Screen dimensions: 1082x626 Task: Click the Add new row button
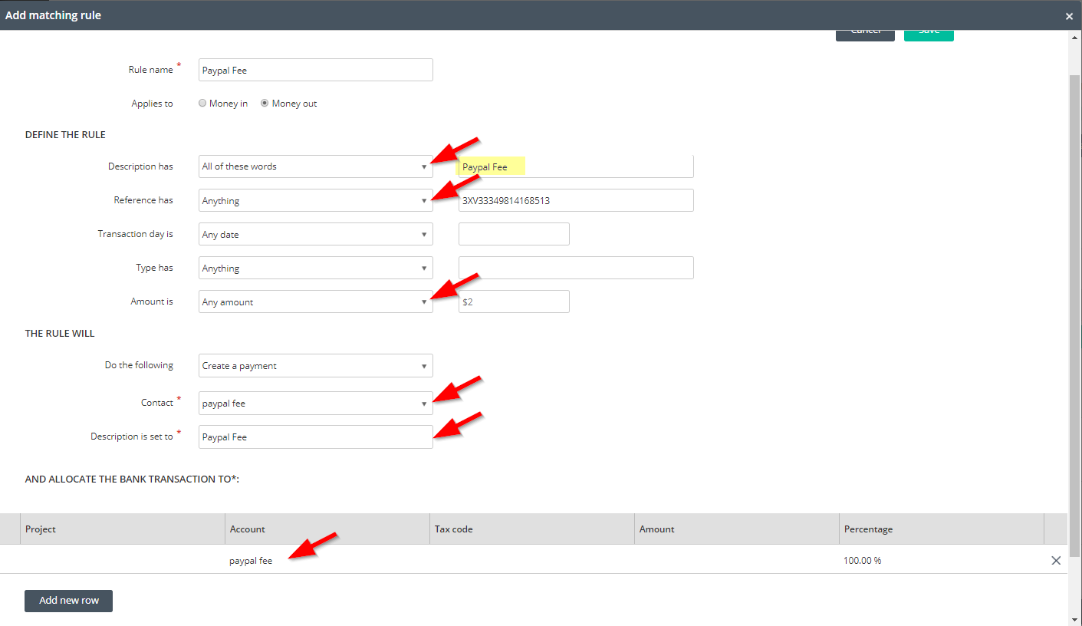pyautogui.click(x=68, y=601)
